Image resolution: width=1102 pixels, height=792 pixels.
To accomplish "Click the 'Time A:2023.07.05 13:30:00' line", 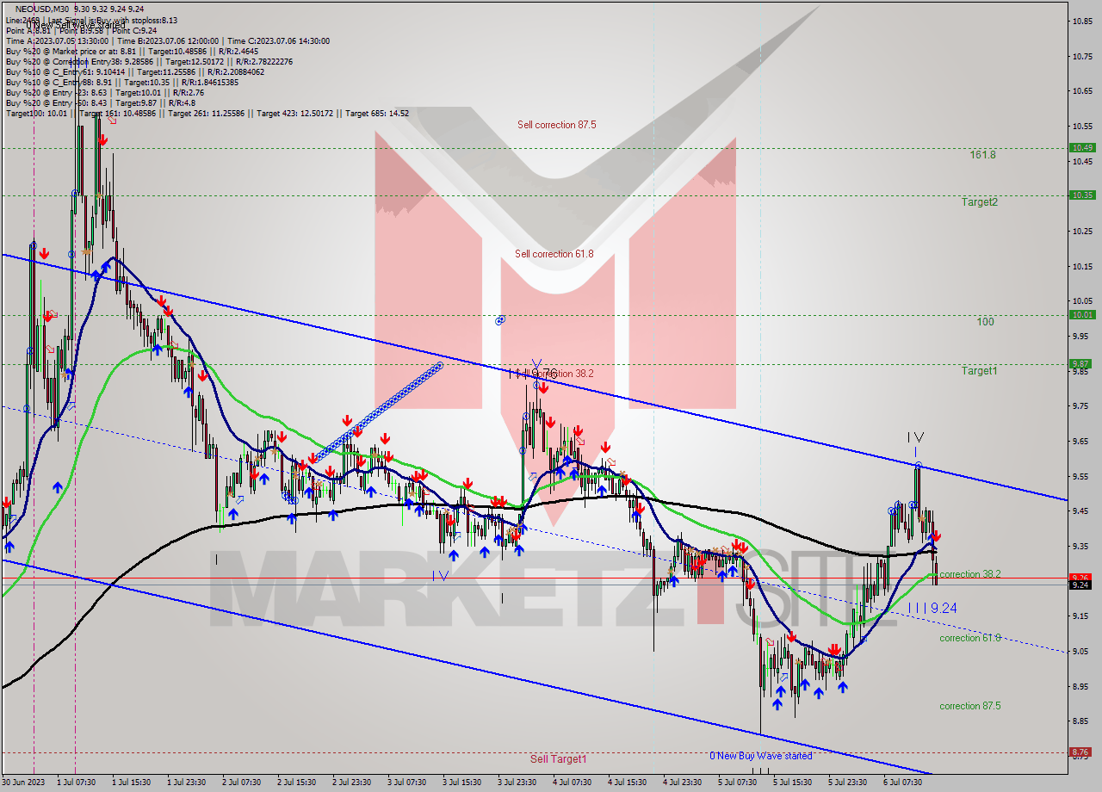I will click(x=167, y=40).
